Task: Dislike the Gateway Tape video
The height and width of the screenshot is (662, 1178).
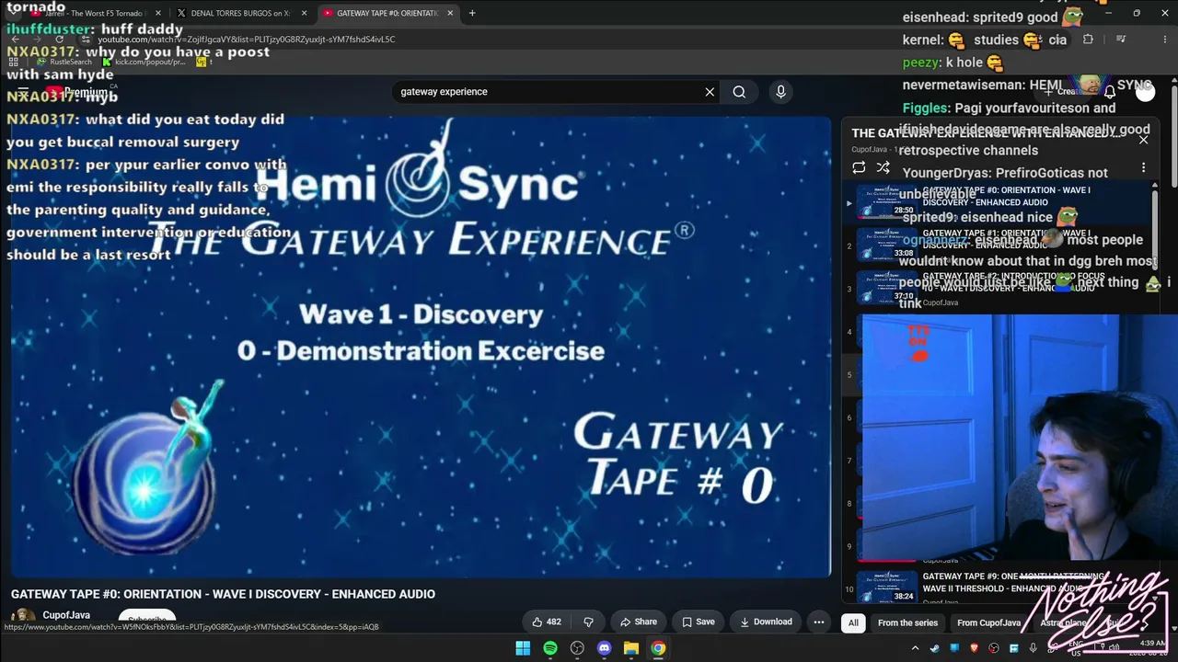Action: [x=589, y=622]
